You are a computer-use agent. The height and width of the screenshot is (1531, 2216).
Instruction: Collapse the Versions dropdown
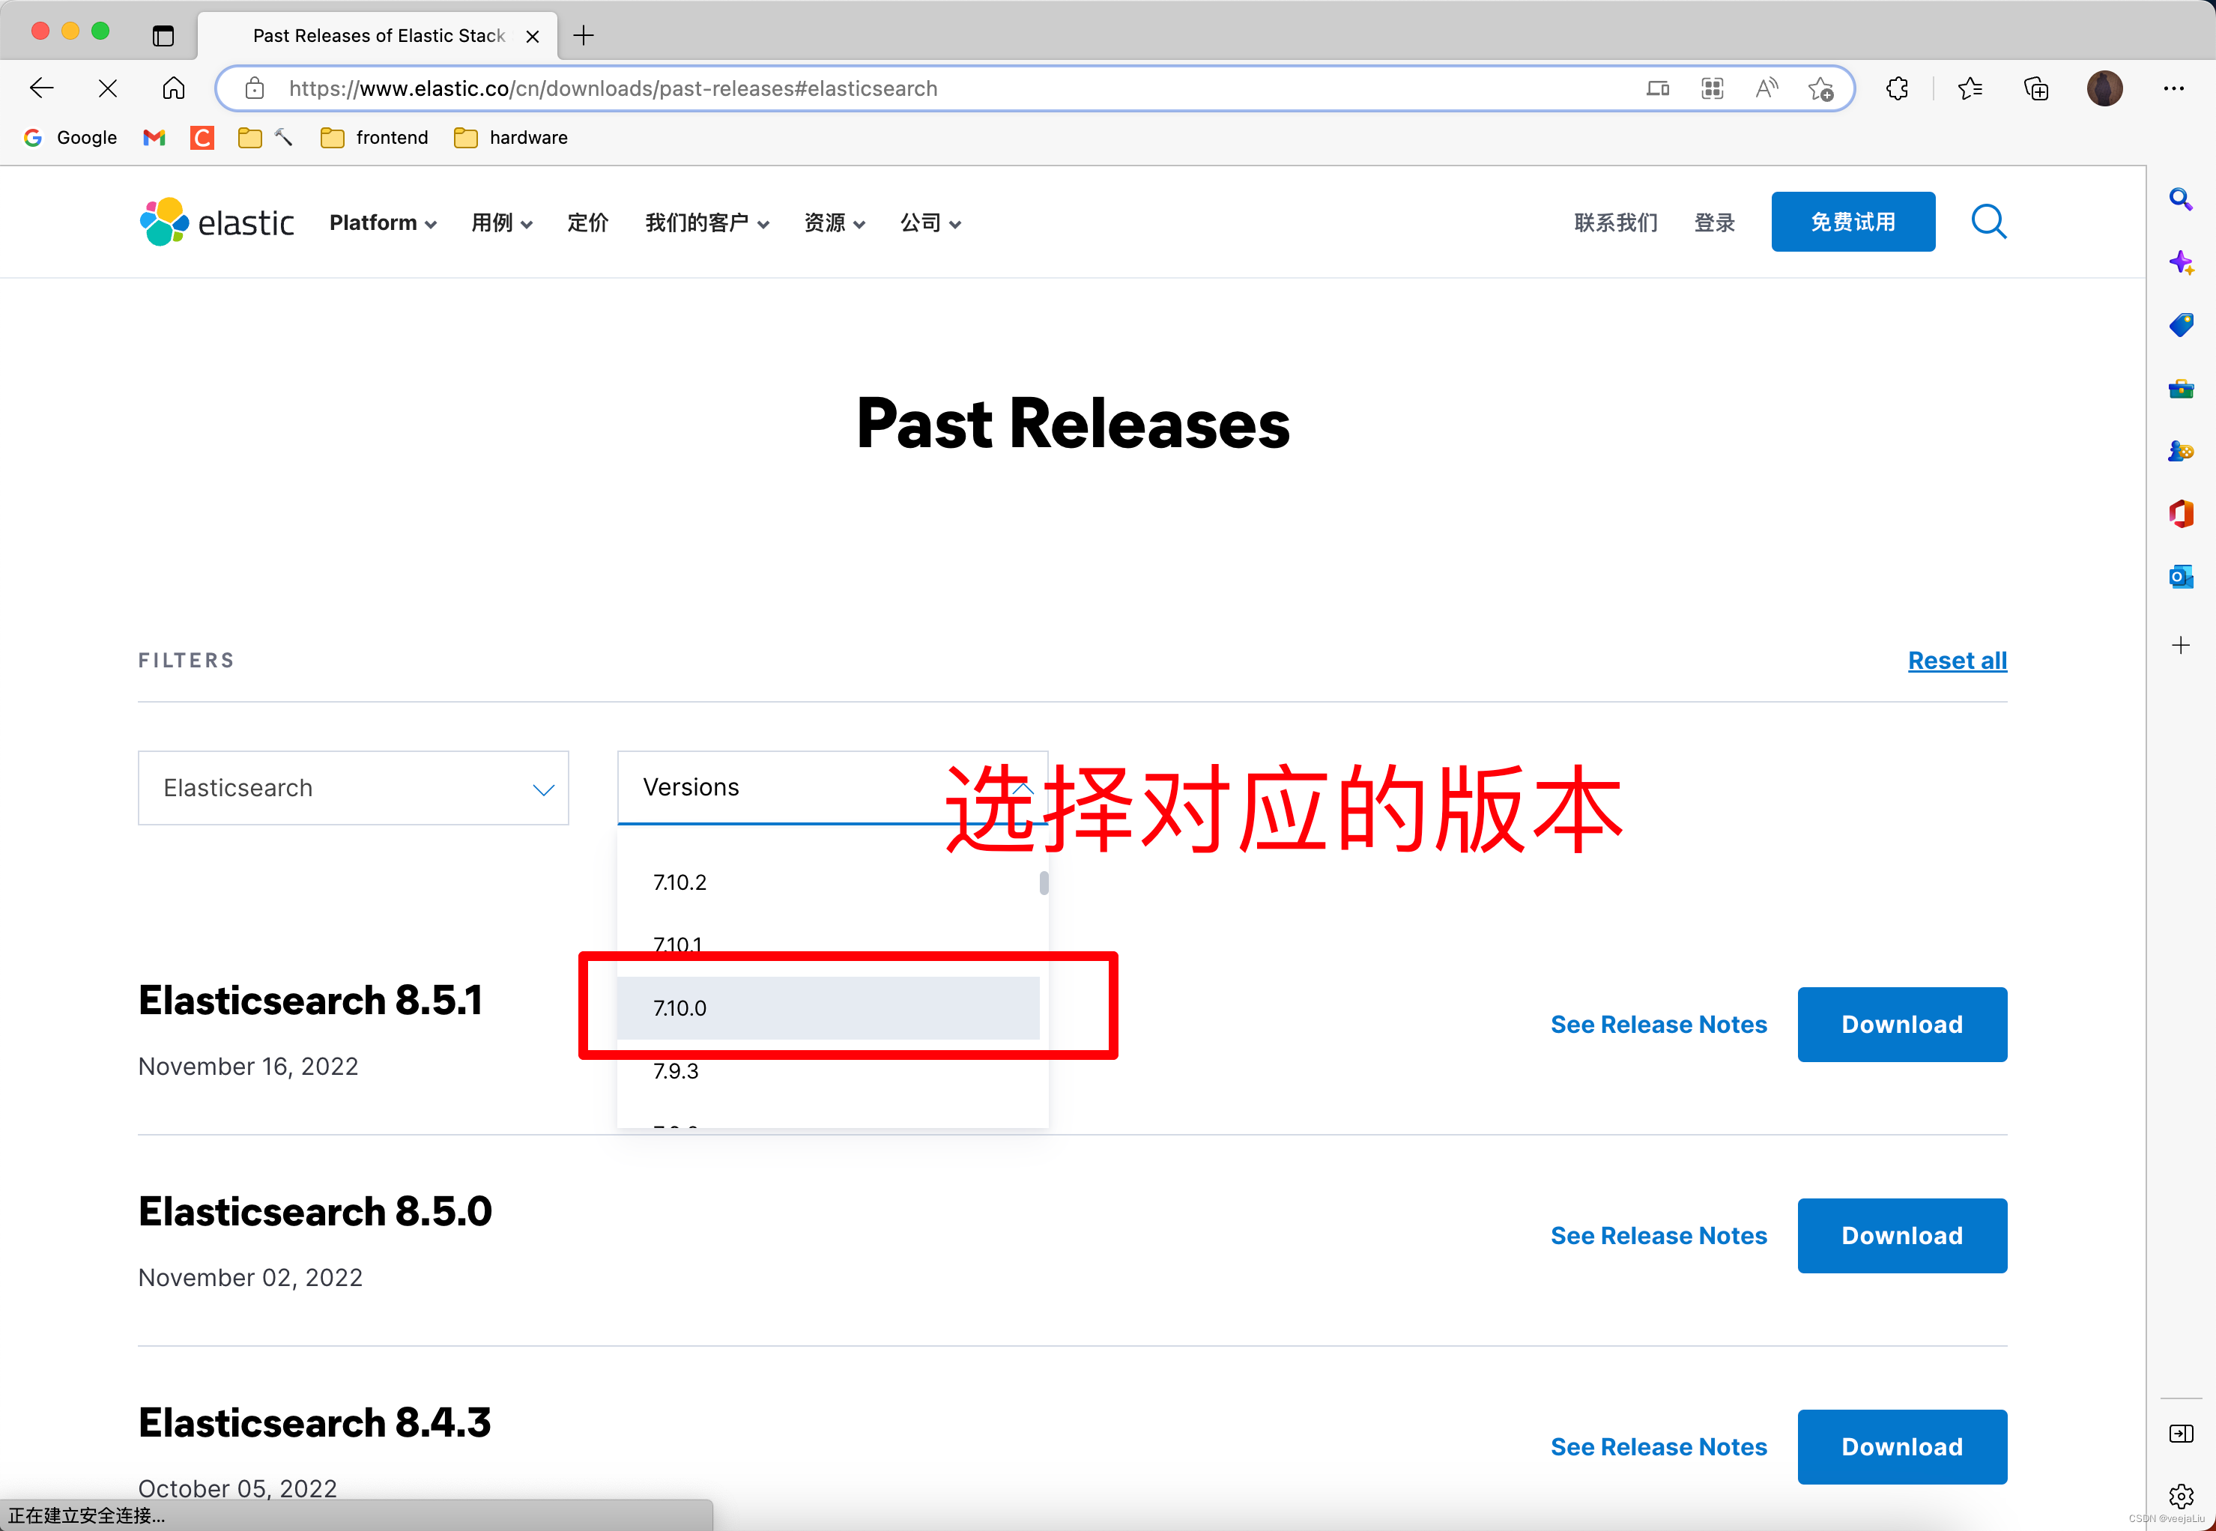(832, 787)
